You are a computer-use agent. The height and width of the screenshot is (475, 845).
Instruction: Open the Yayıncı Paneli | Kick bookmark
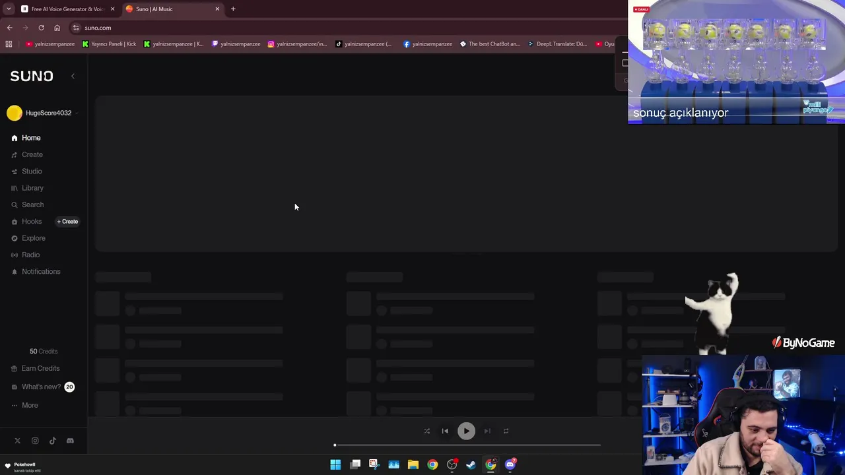tap(109, 44)
